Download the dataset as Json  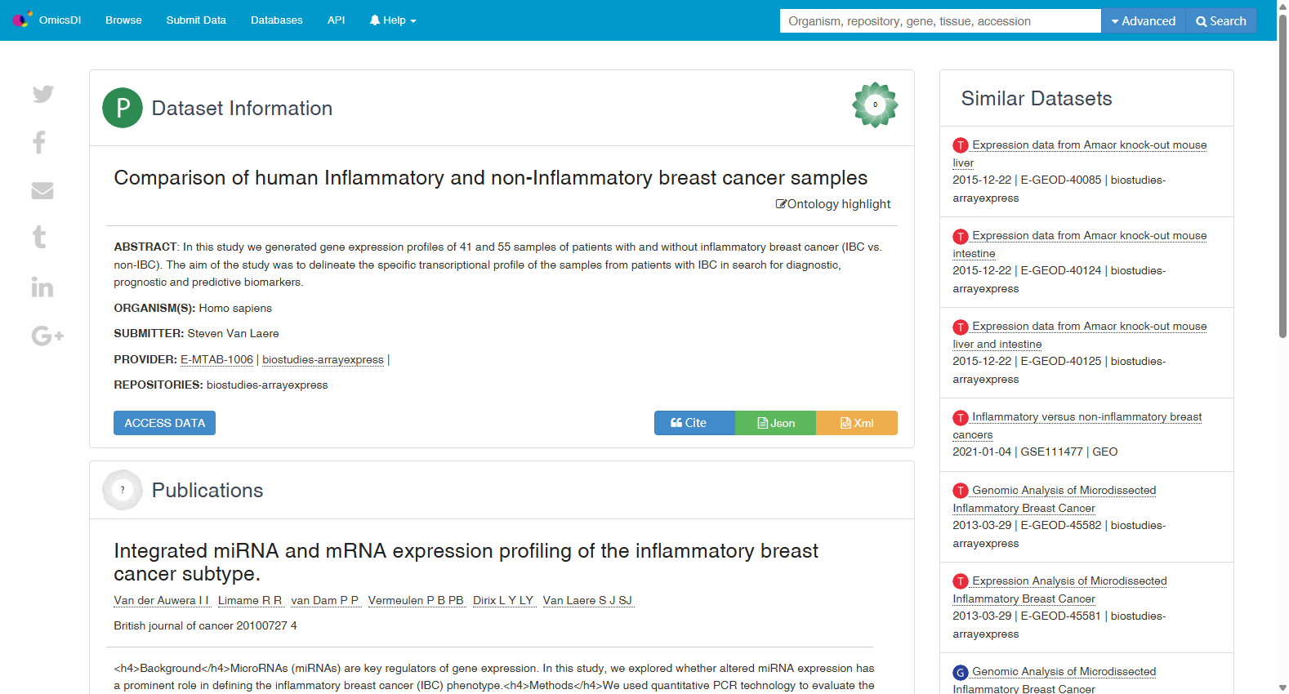click(775, 423)
